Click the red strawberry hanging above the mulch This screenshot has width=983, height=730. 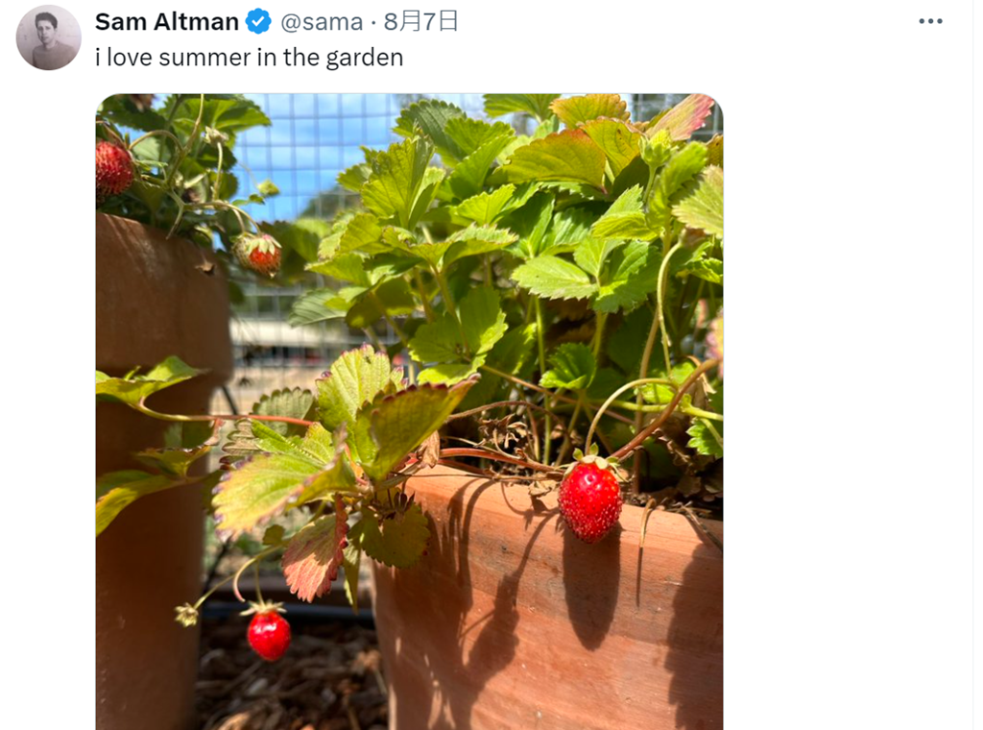[x=269, y=634]
